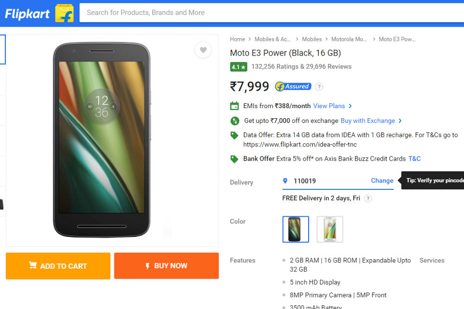Click the exchange offer rupee icon
Screen dimensions: 464x309
(x=234, y=121)
